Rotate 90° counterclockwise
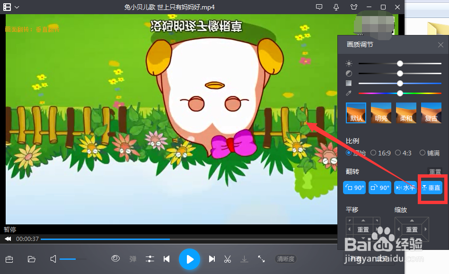 coord(354,188)
